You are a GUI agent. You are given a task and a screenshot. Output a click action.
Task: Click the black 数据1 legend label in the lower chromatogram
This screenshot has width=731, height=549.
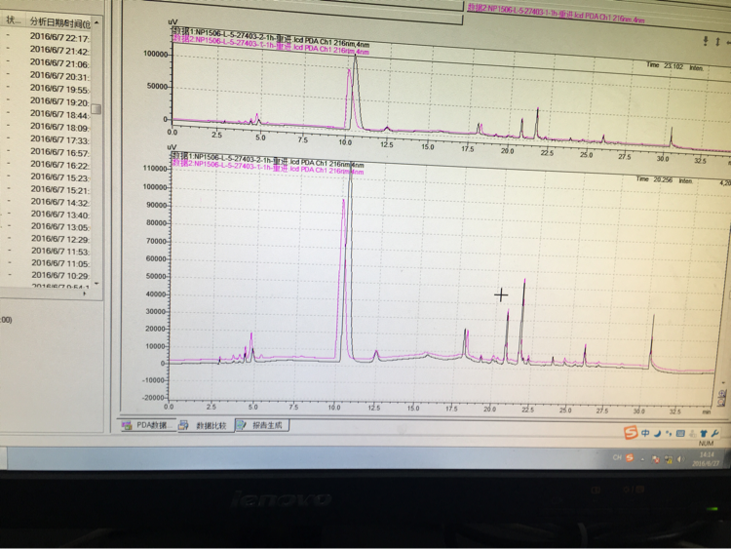click(268, 159)
